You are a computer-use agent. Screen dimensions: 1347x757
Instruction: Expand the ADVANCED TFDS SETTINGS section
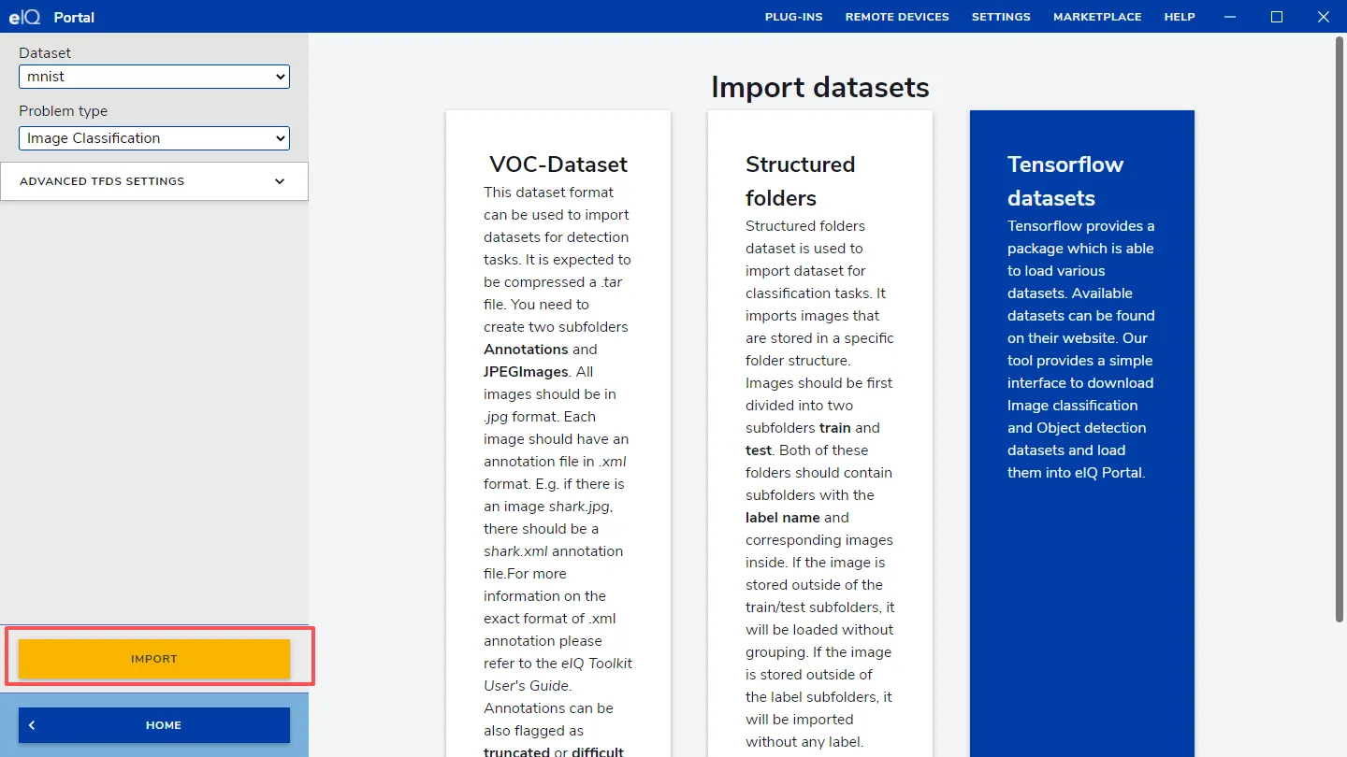(103, 181)
